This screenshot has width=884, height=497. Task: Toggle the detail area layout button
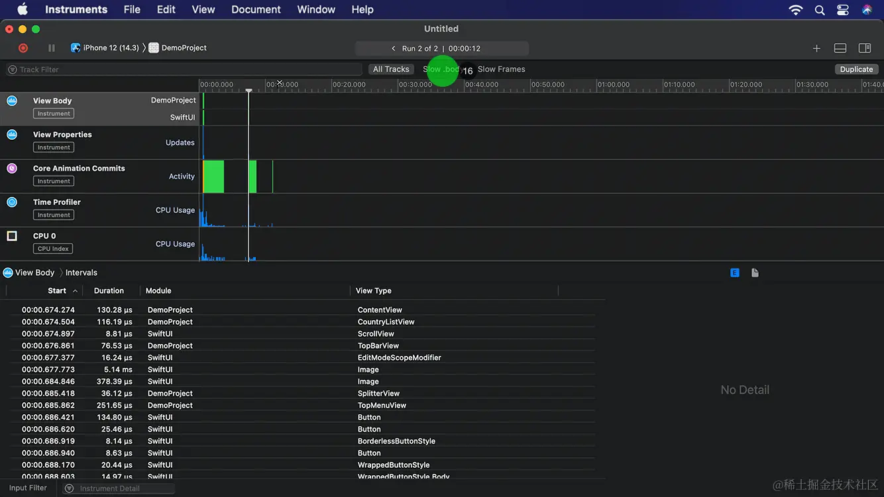(840, 48)
